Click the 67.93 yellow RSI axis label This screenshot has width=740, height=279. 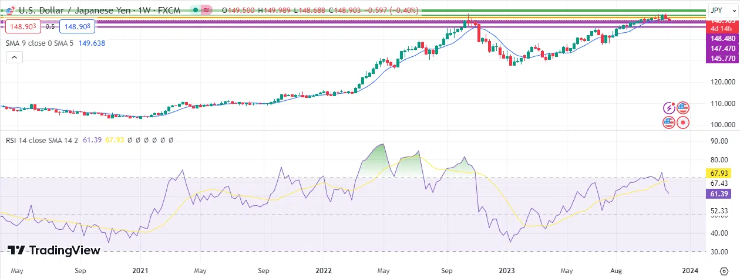point(721,173)
